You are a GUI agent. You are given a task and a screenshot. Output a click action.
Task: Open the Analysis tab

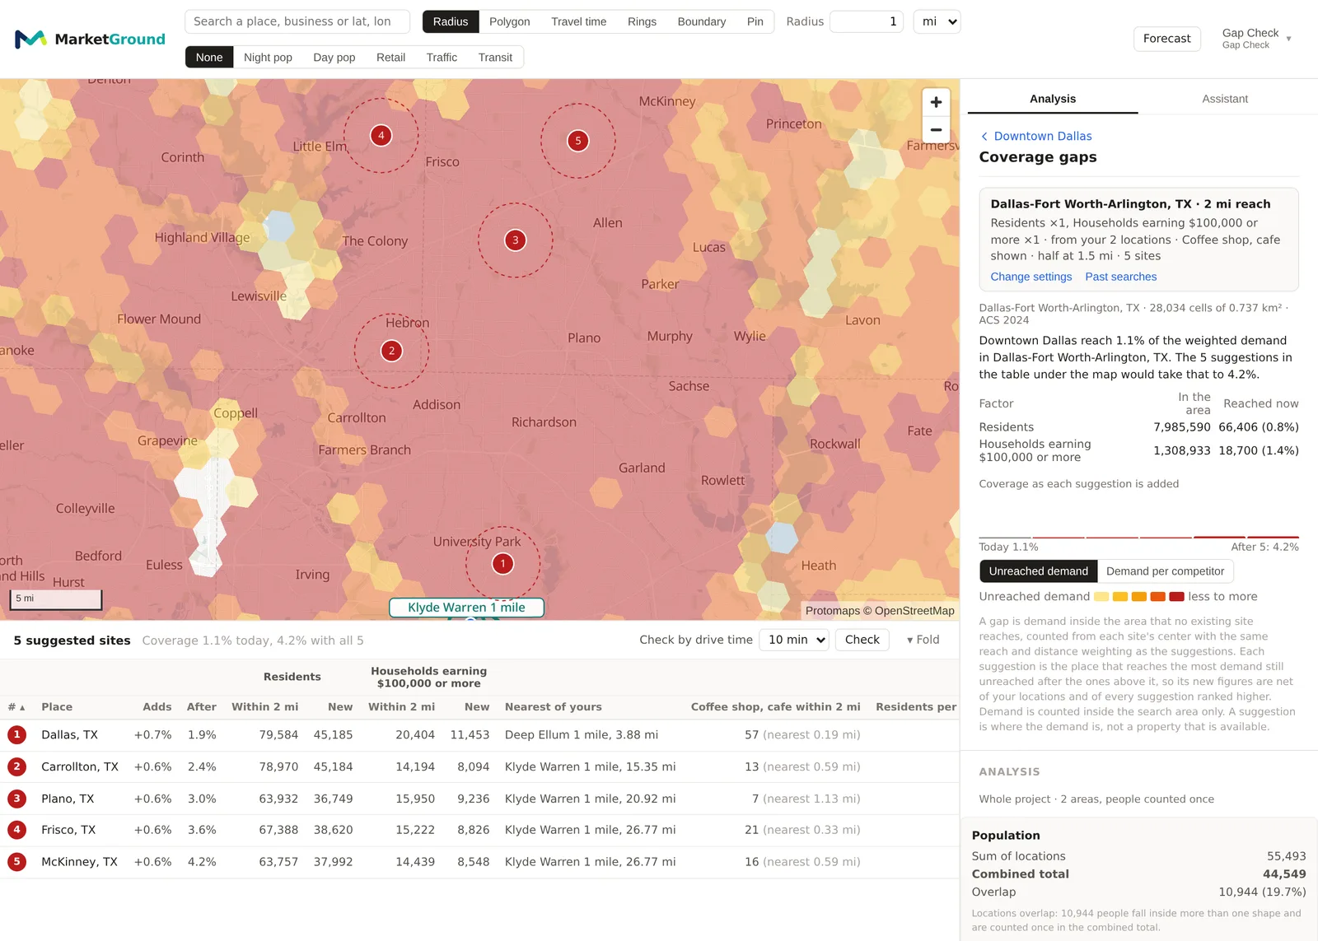point(1053,99)
